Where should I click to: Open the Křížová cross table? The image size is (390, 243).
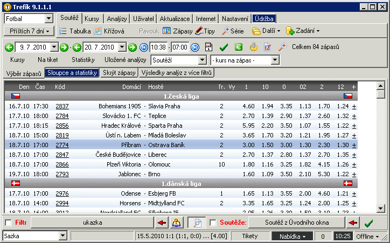[109, 31]
